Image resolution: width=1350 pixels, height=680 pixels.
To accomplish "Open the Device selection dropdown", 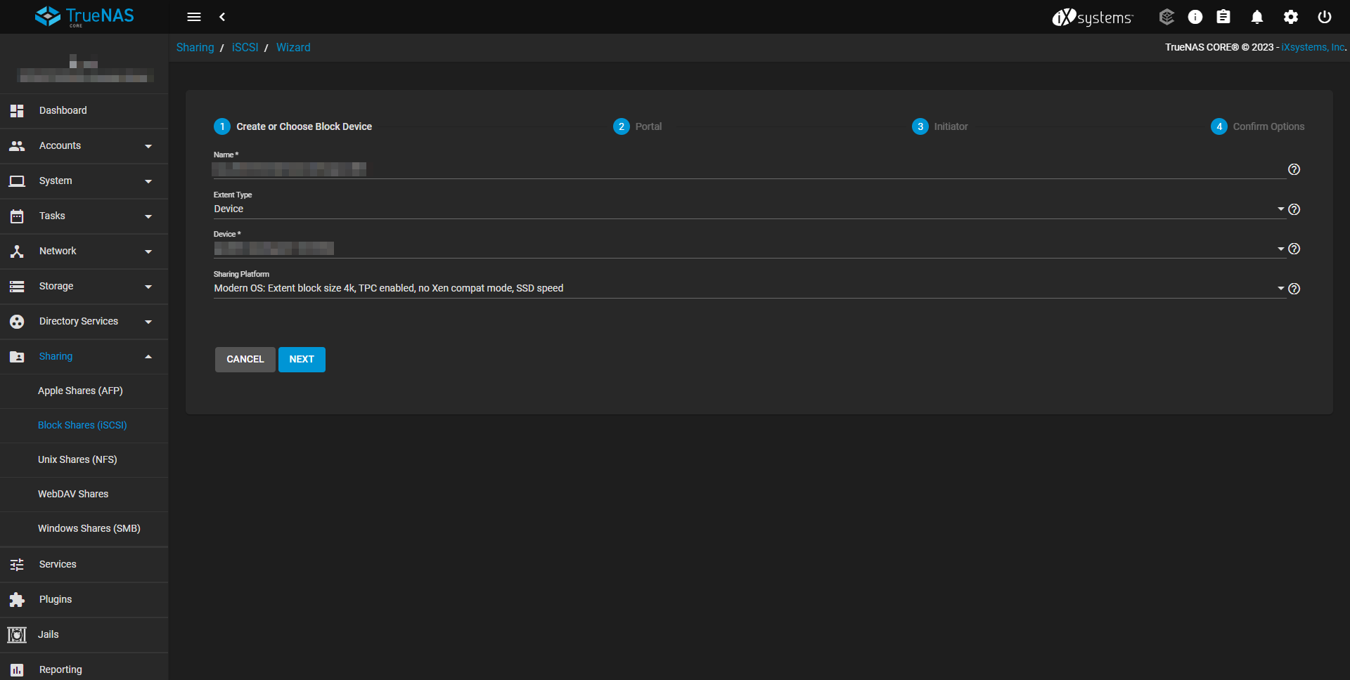I will (x=745, y=249).
